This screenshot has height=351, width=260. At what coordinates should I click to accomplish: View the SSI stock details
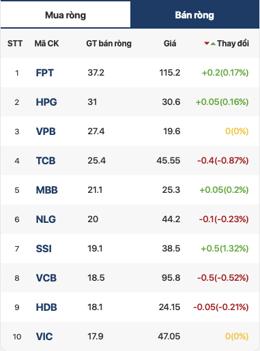[44, 249]
